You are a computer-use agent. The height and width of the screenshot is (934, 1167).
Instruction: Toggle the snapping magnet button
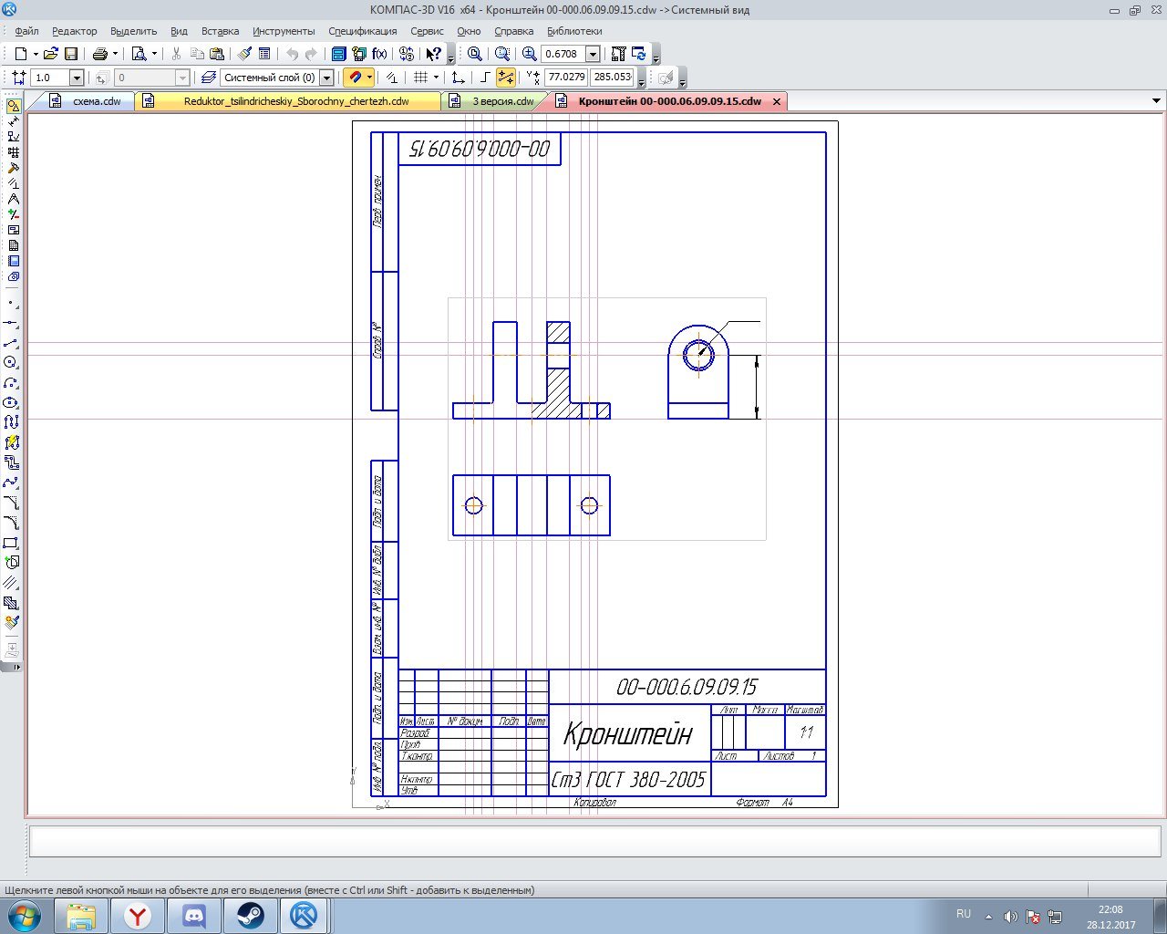pos(355,78)
